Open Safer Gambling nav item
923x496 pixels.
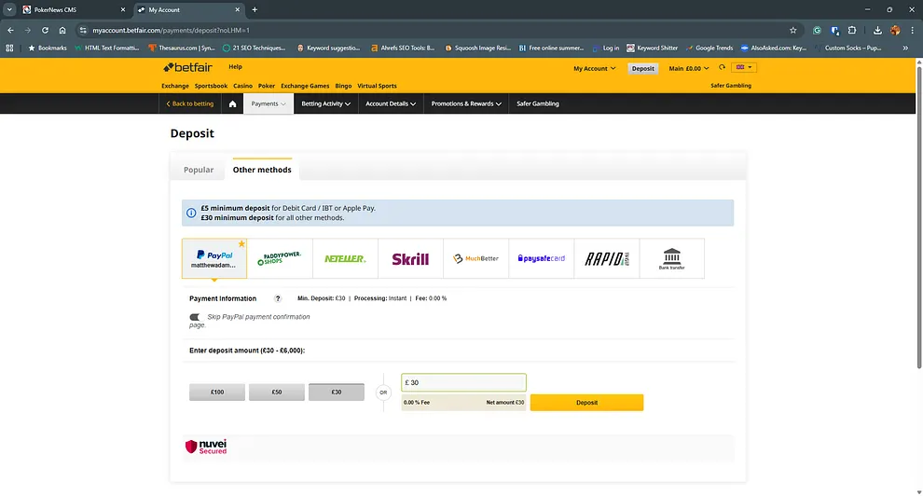pos(537,103)
